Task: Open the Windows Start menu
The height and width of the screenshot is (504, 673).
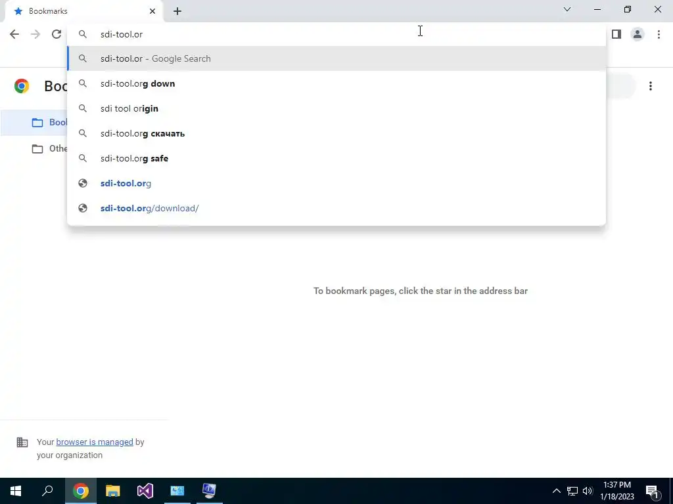Action: click(x=16, y=491)
